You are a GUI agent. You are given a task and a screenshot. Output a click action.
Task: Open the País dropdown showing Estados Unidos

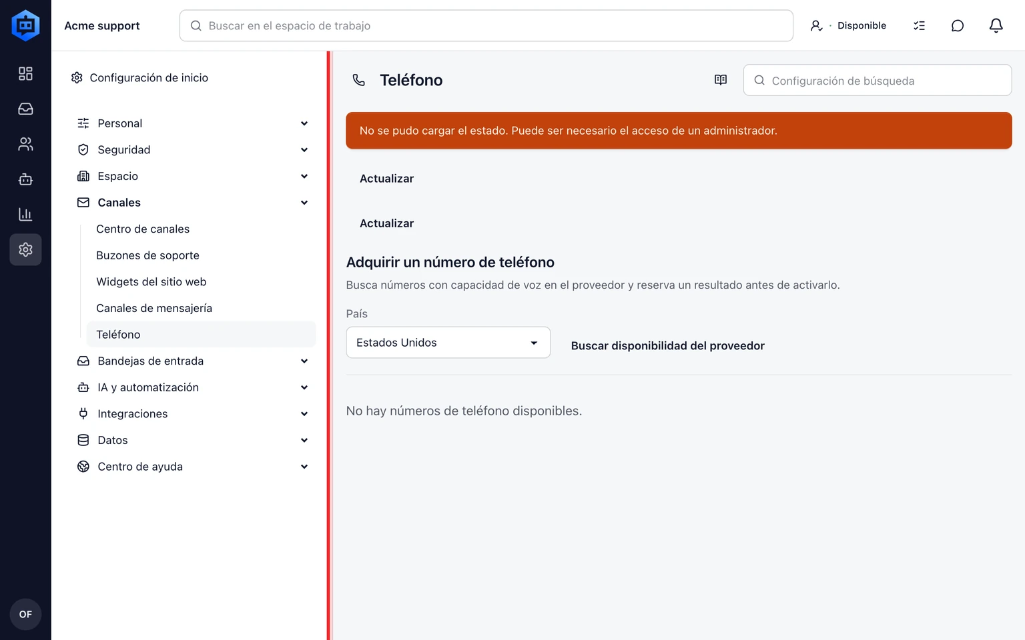click(448, 343)
